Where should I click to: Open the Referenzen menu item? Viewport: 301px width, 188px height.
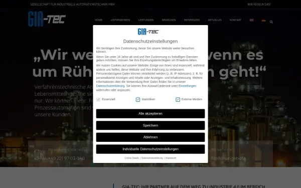pos(192,20)
